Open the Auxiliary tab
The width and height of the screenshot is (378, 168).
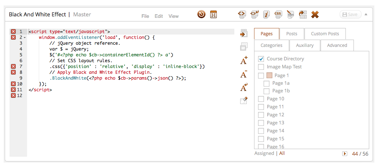305,45
